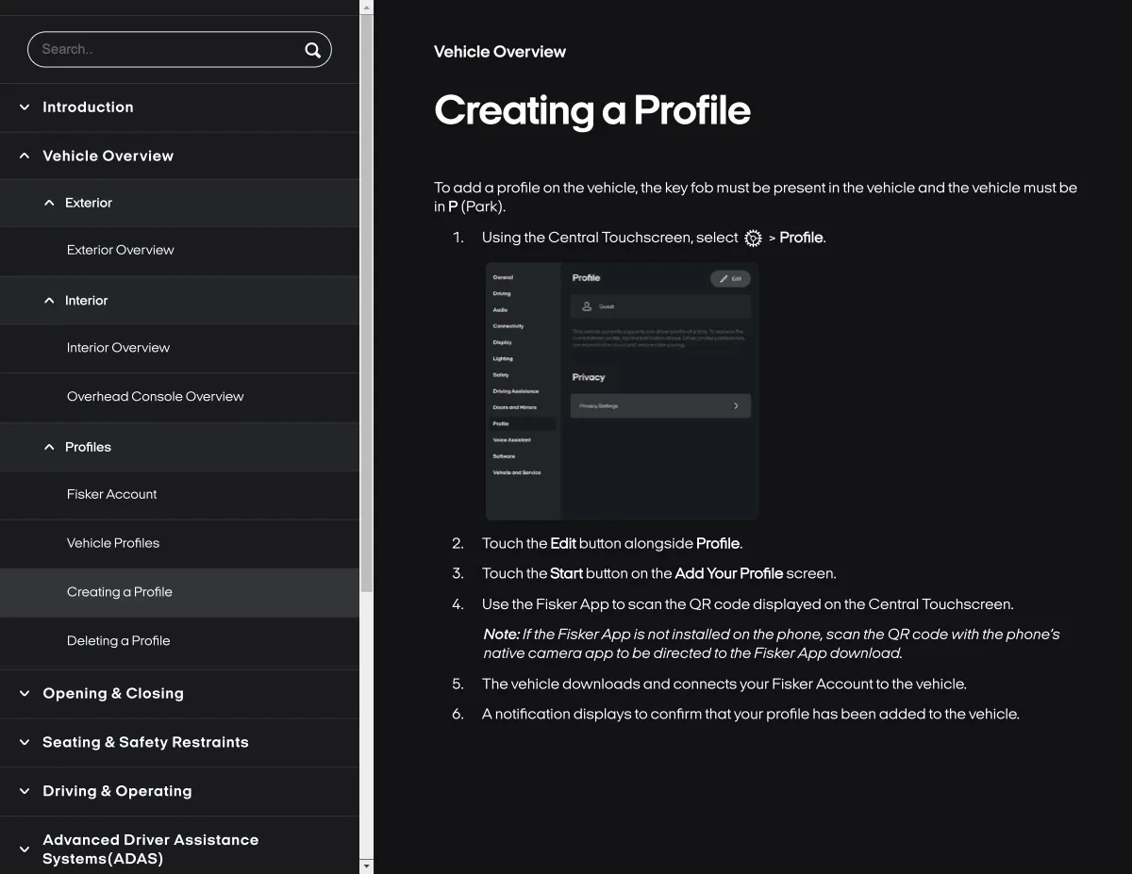Expand the Opening & Closing chevron

coord(25,693)
